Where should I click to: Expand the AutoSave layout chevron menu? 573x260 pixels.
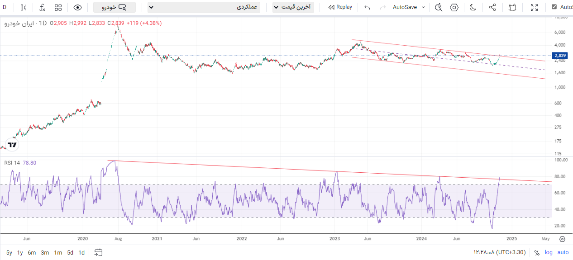[424, 7]
